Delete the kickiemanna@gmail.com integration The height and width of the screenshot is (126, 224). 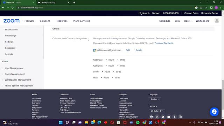139,50
